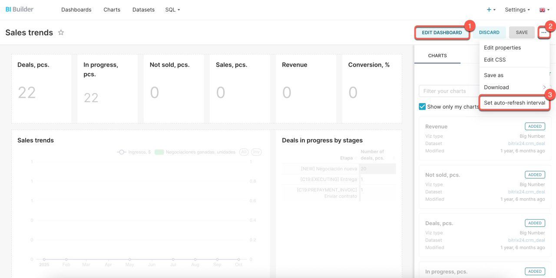The height and width of the screenshot is (278, 556).
Task: Open the three-dots dashboard actions menu
Action: point(543,32)
